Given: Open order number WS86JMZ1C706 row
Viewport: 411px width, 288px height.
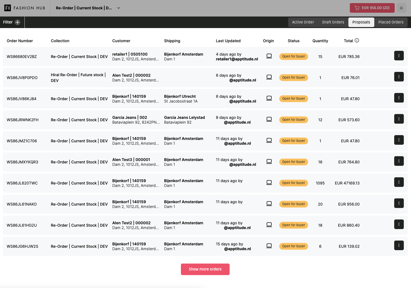Looking at the screenshot, I should coord(22,141).
